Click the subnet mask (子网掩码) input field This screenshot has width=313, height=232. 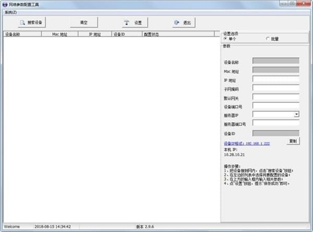click(275, 88)
